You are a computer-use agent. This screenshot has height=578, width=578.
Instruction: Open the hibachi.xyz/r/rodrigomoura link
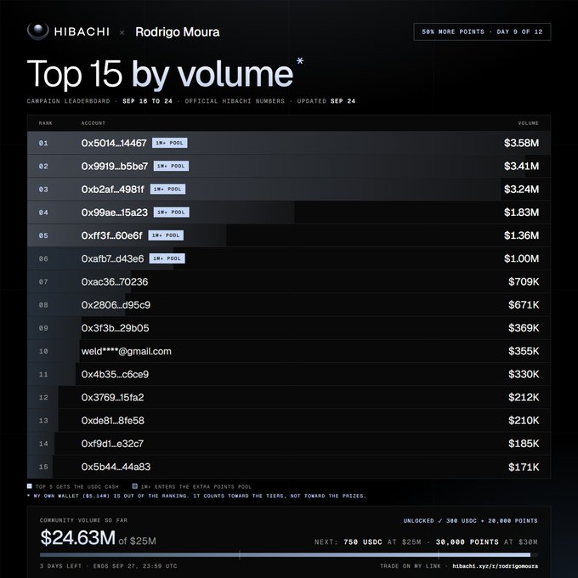click(x=495, y=566)
